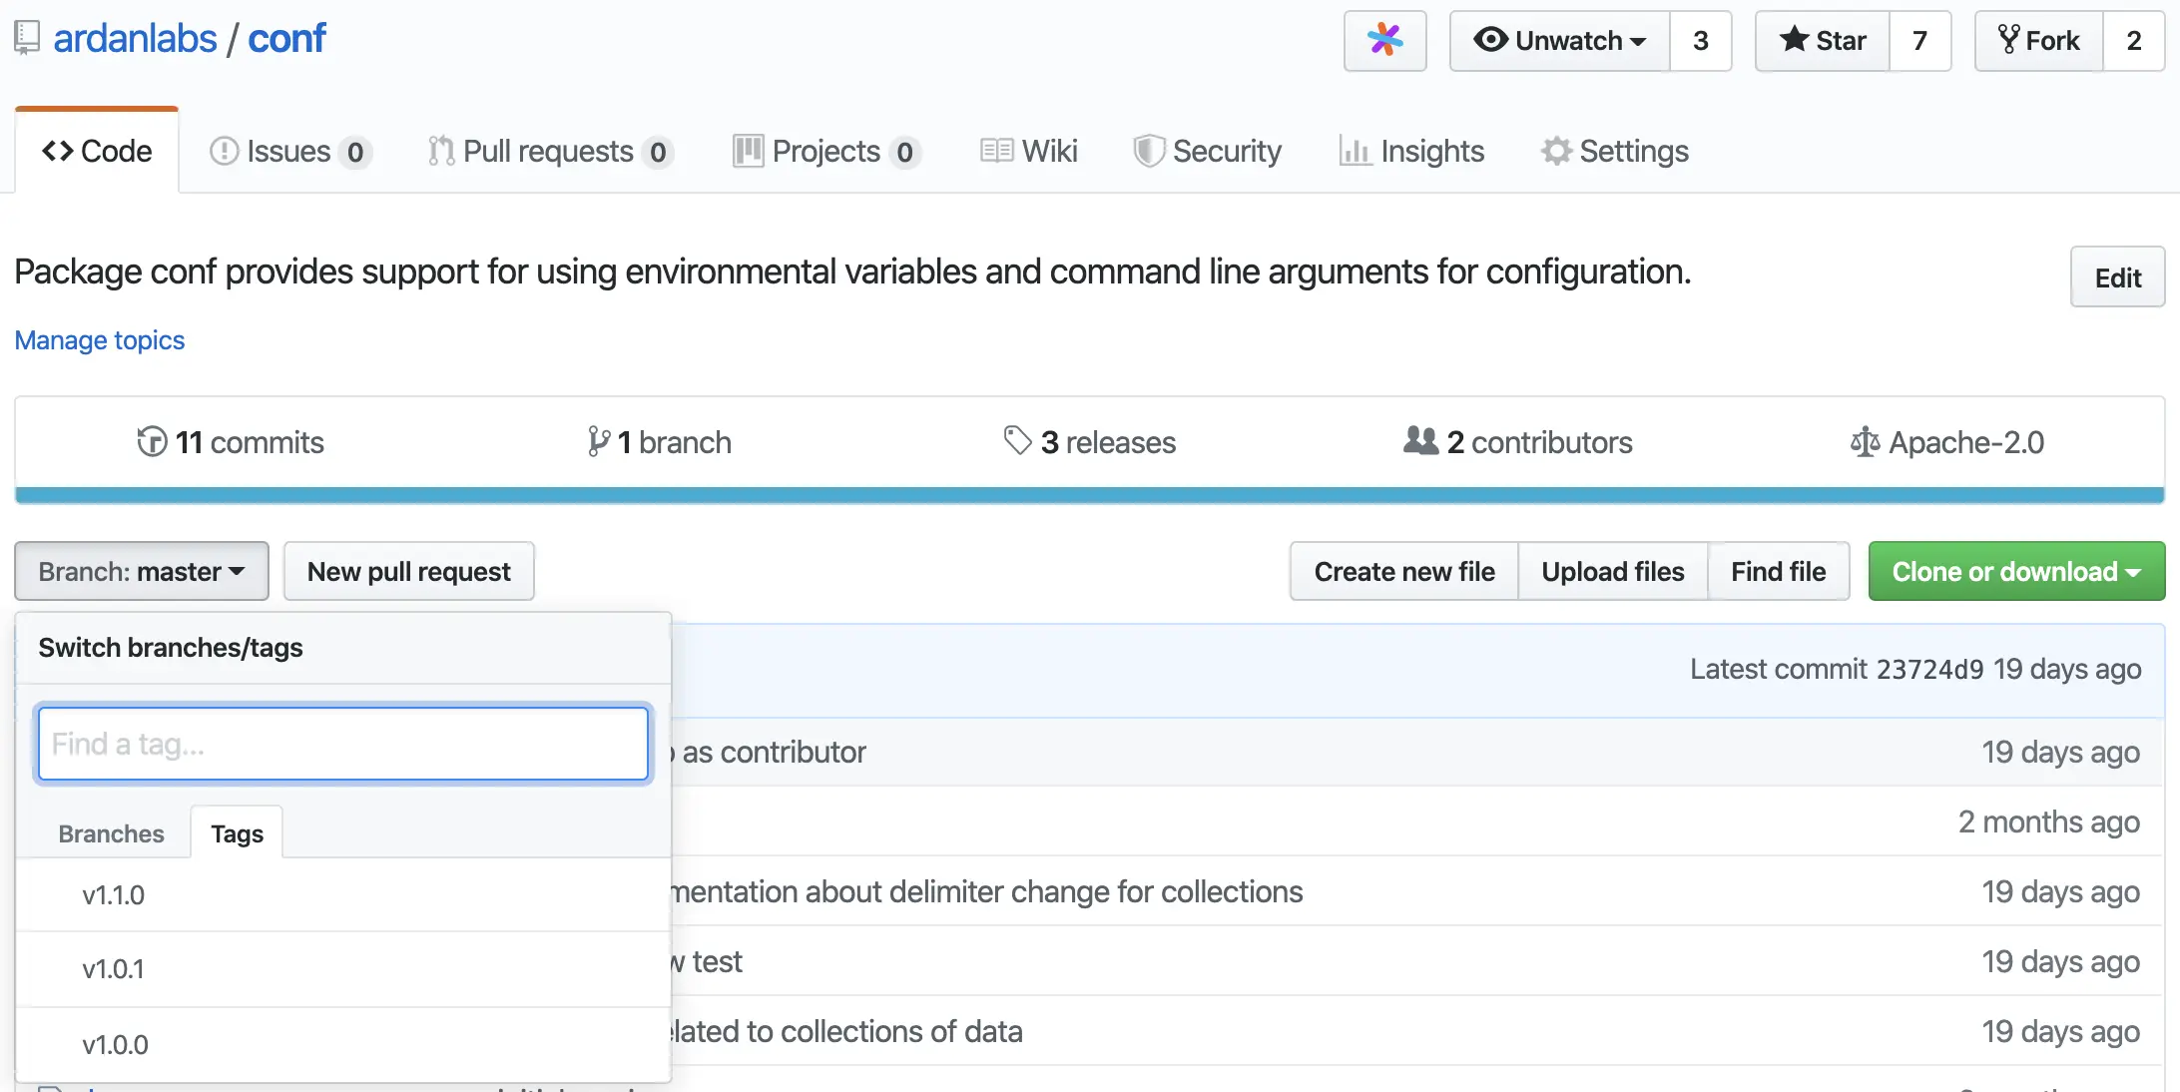Click the ardanlabs owner link
This screenshot has width=2180, height=1092.
tap(135, 38)
